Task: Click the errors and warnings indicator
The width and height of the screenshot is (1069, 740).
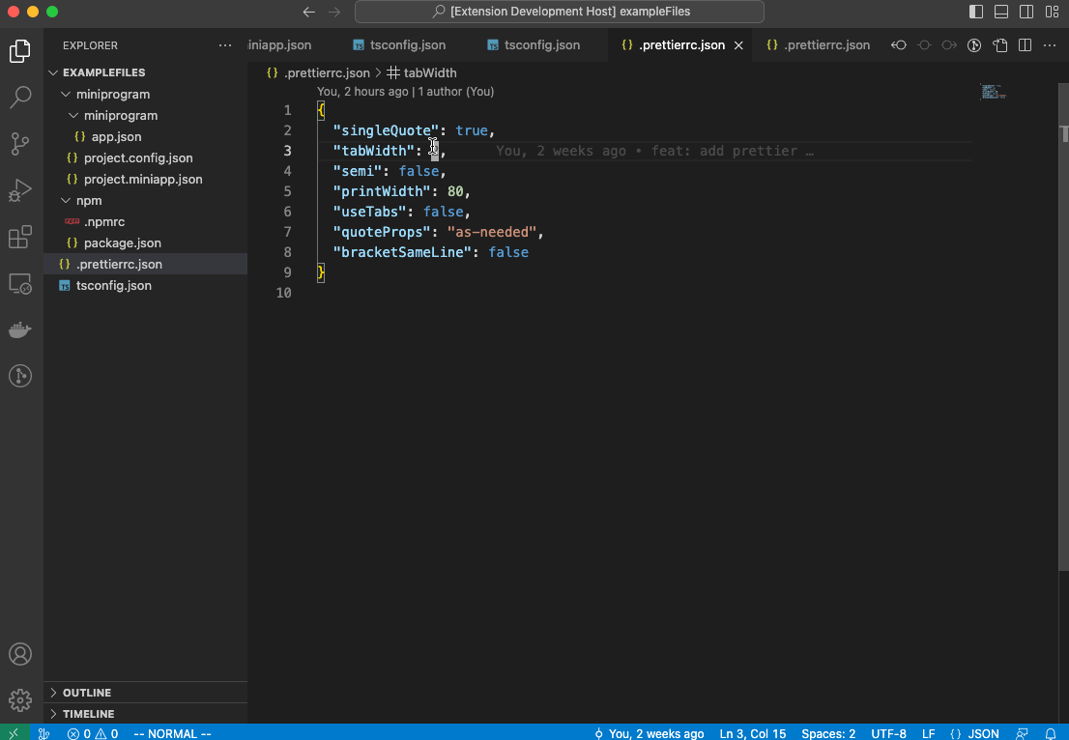Action: (x=92, y=733)
